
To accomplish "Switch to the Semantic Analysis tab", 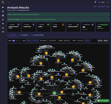I will tap(38, 35).
